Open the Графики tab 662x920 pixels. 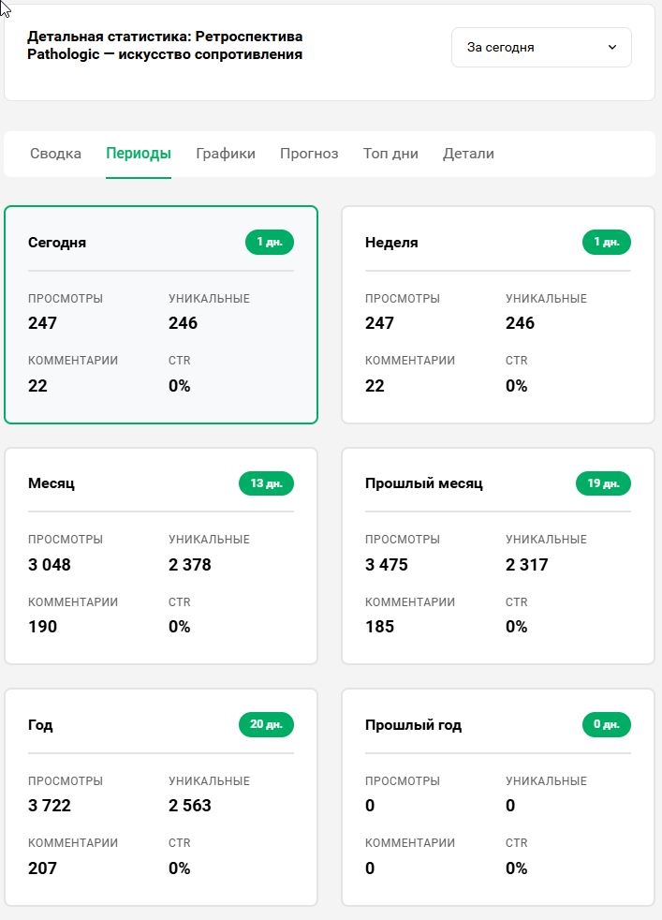(226, 154)
